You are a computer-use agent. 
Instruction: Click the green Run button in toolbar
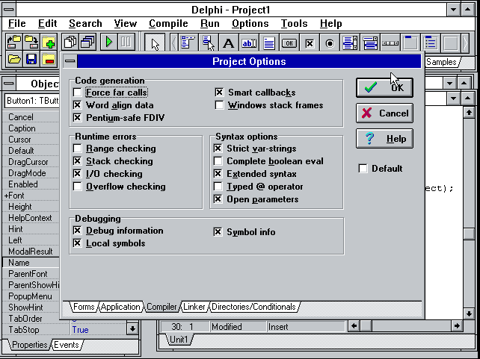(109, 43)
